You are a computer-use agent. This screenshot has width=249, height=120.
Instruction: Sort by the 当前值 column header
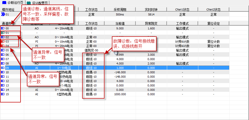[x=120, y=23]
